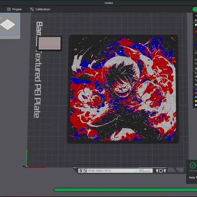Pick the magenta color swatch in the legend
The height and width of the screenshot is (197, 197).
click(196, 93)
